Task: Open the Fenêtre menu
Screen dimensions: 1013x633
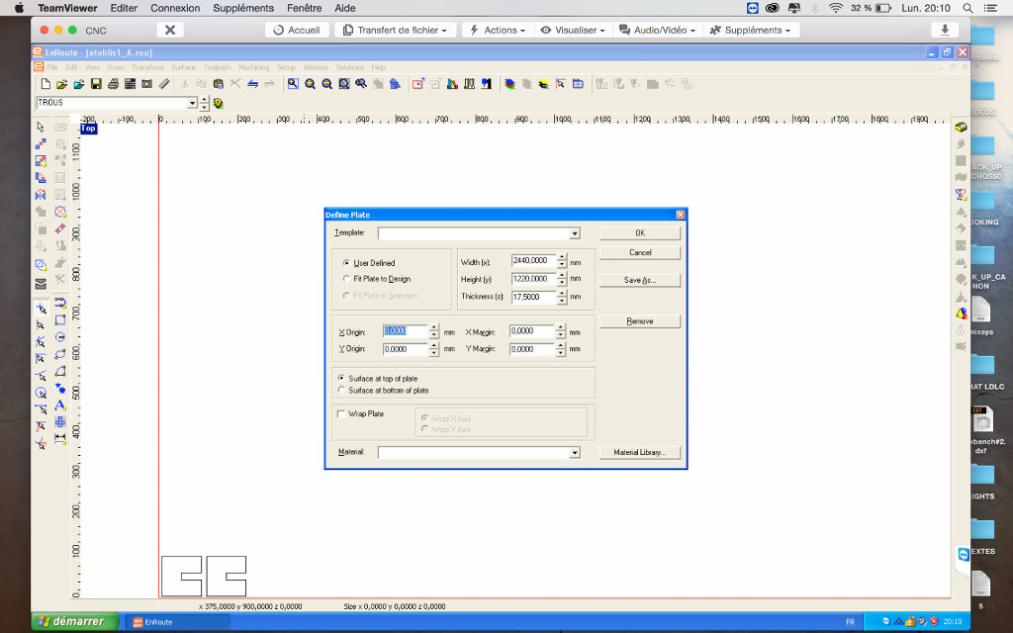Action: click(x=305, y=8)
